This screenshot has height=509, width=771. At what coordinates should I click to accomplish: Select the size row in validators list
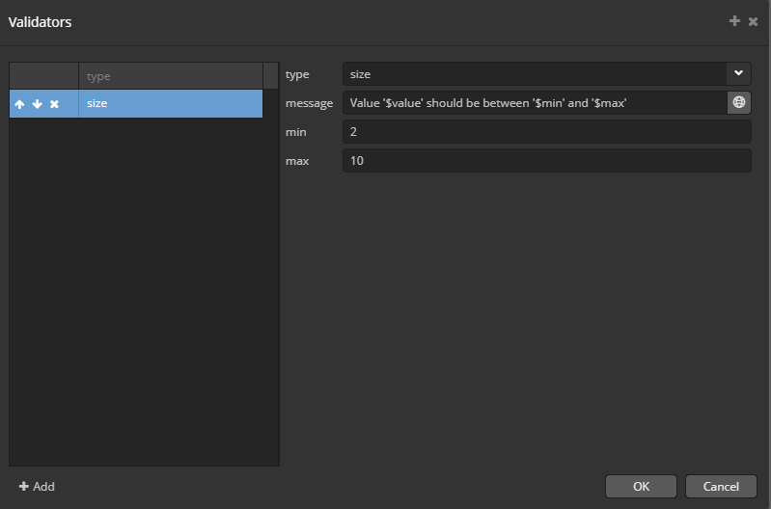[136, 104]
